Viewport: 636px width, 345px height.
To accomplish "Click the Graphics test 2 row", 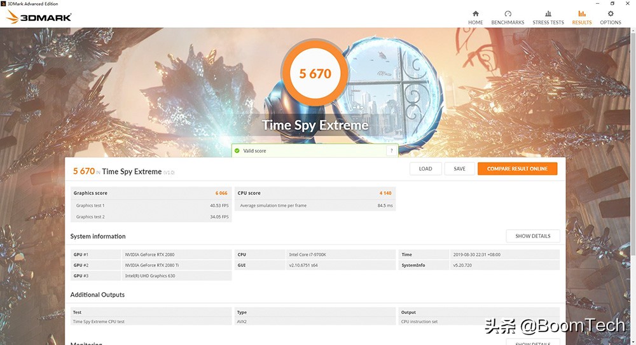I will 151,217.
